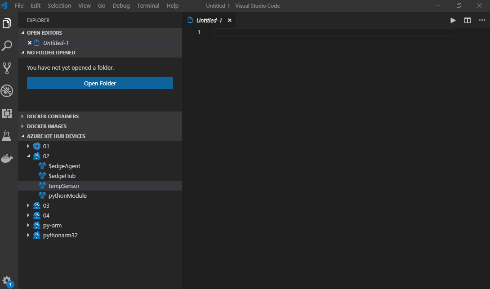Open the View menu

pos(85,6)
